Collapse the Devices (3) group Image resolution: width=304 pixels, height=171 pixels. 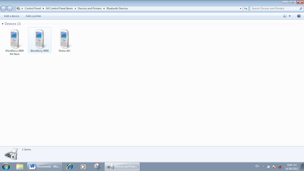[3, 24]
